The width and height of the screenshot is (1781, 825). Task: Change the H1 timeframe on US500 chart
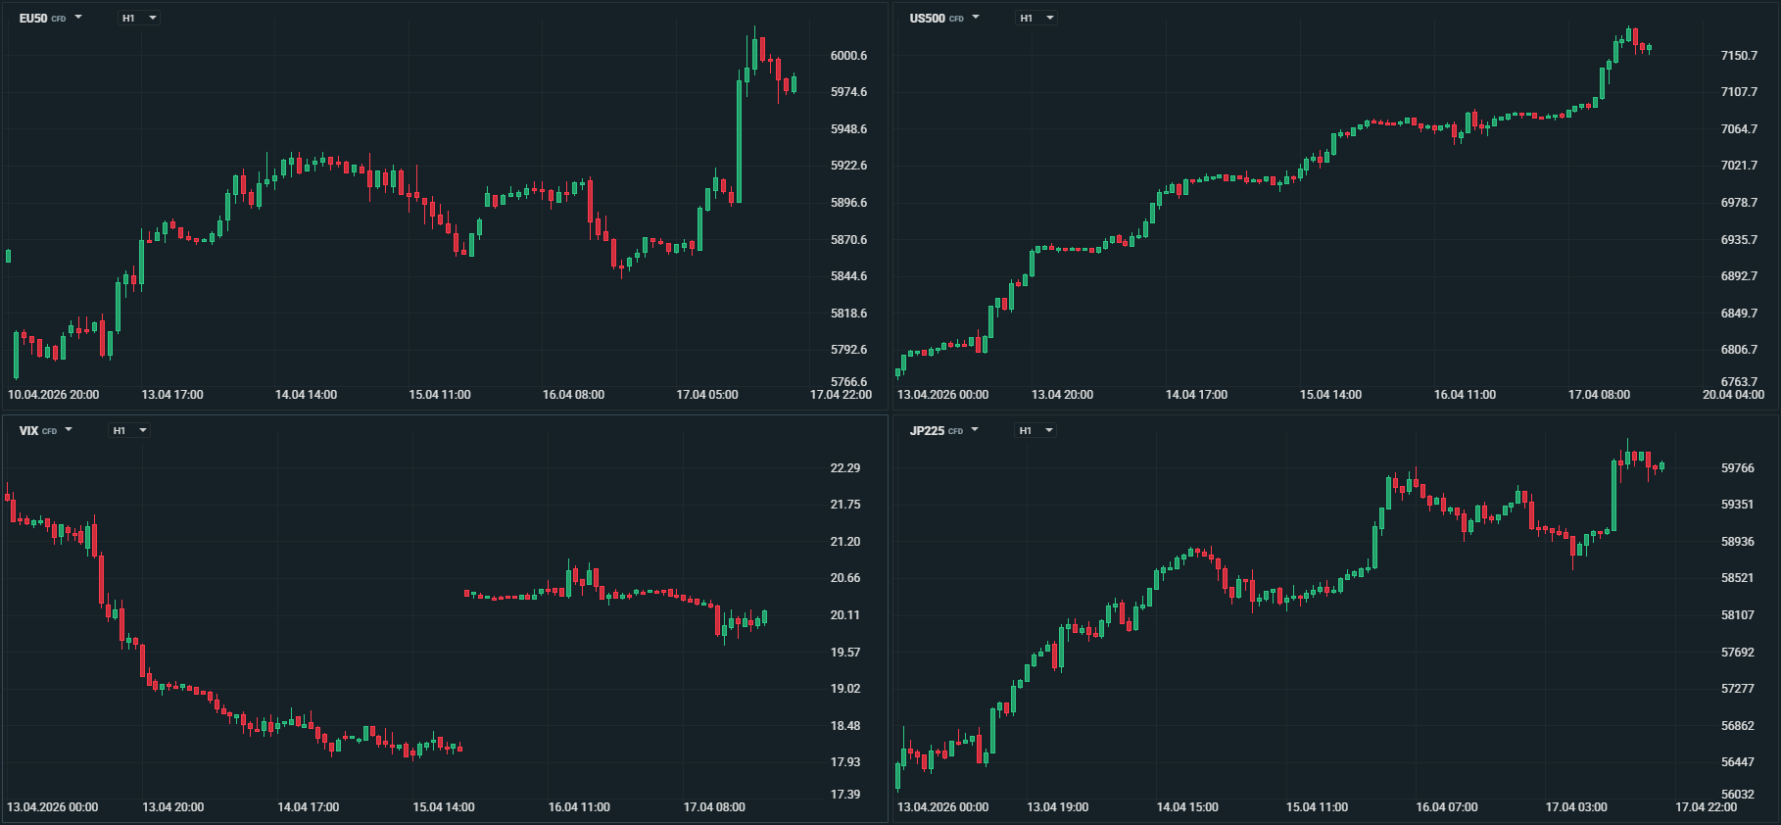[x=1035, y=18]
